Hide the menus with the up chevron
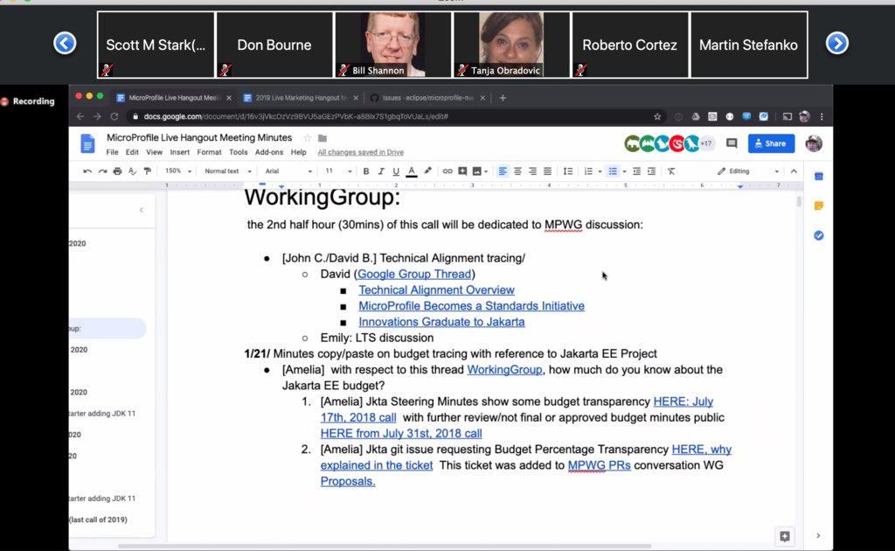895x551 pixels. coord(794,171)
